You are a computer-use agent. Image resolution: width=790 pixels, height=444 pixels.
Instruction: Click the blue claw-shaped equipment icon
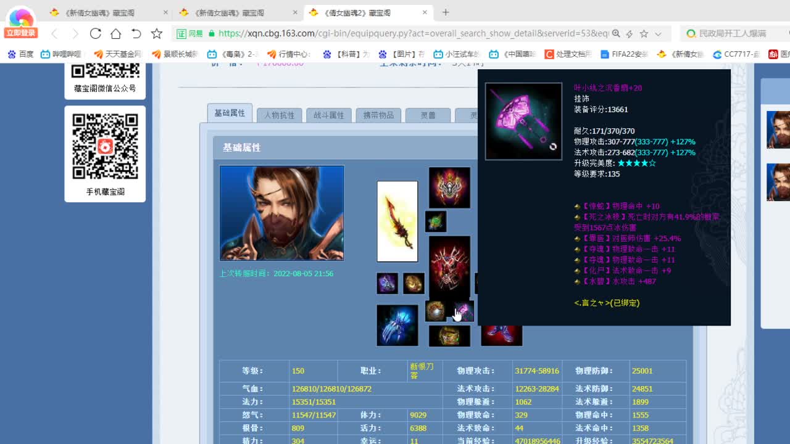[x=397, y=325]
